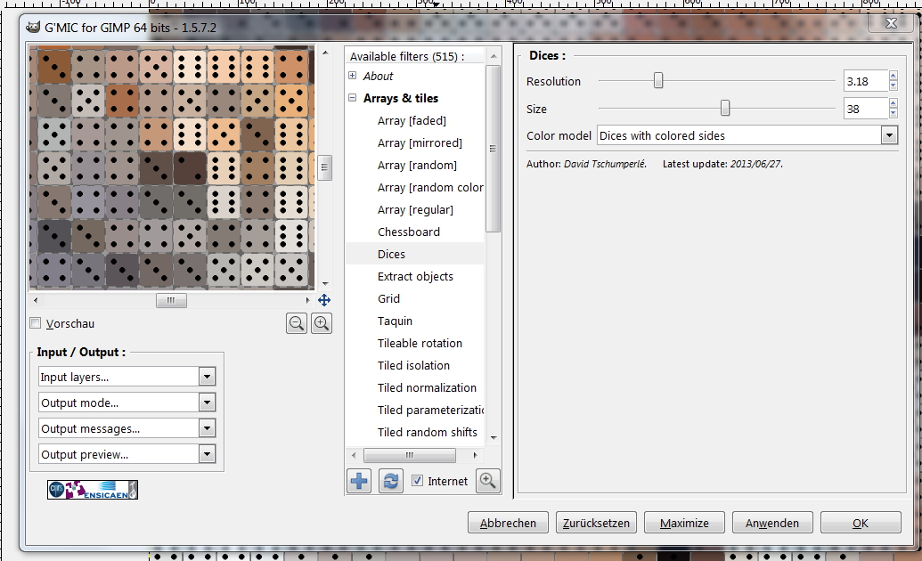The width and height of the screenshot is (922, 561).
Task: Zoom in the preview image
Action: (x=322, y=323)
